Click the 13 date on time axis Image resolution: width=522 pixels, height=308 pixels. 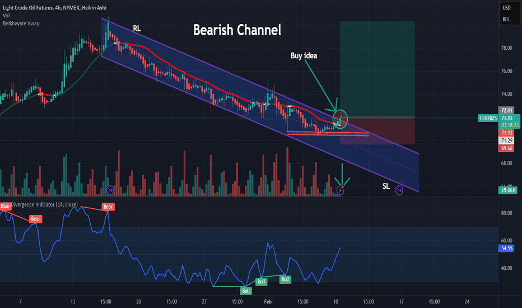73,302
